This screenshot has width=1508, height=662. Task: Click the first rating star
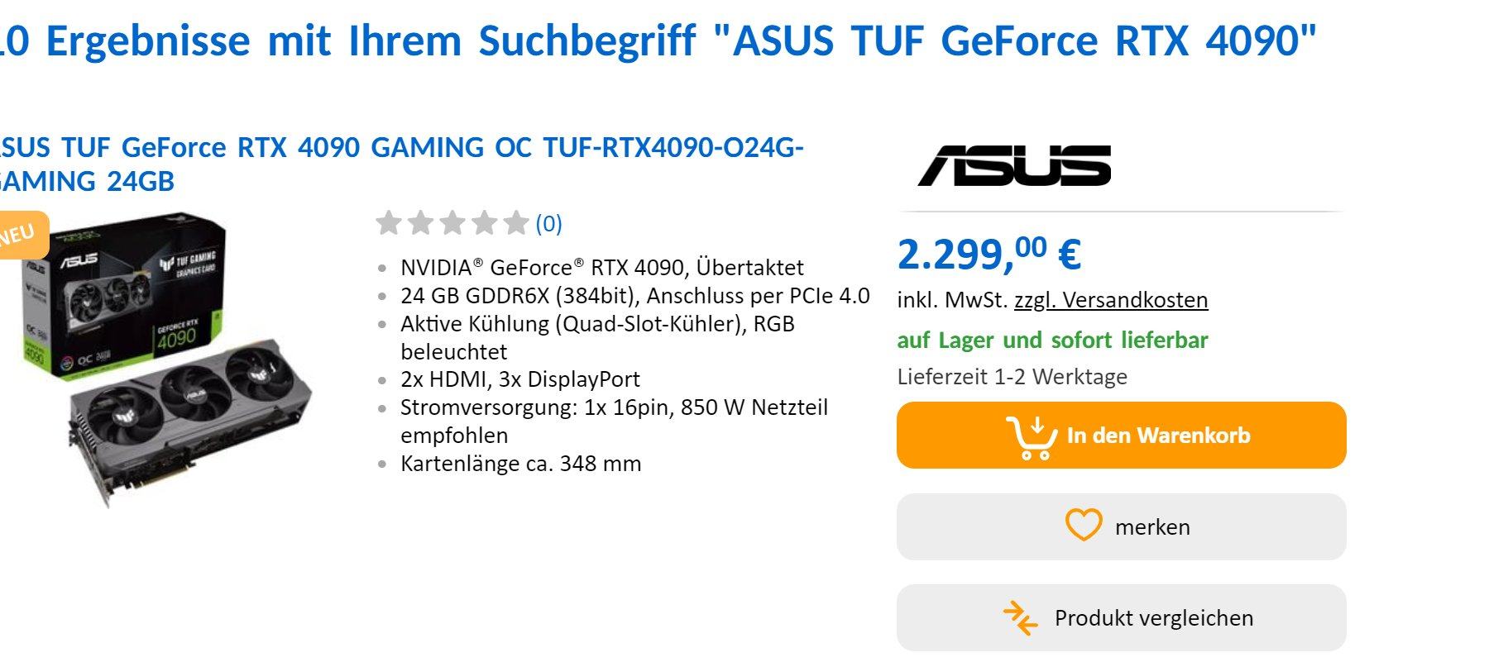[388, 223]
